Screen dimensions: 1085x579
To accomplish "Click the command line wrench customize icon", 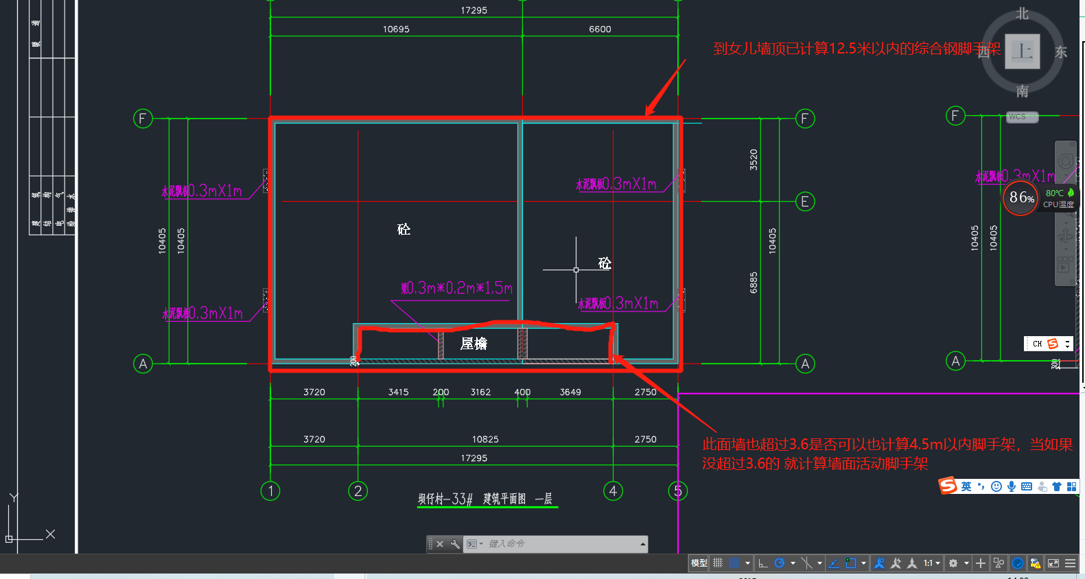I will click(x=455, y=544).
